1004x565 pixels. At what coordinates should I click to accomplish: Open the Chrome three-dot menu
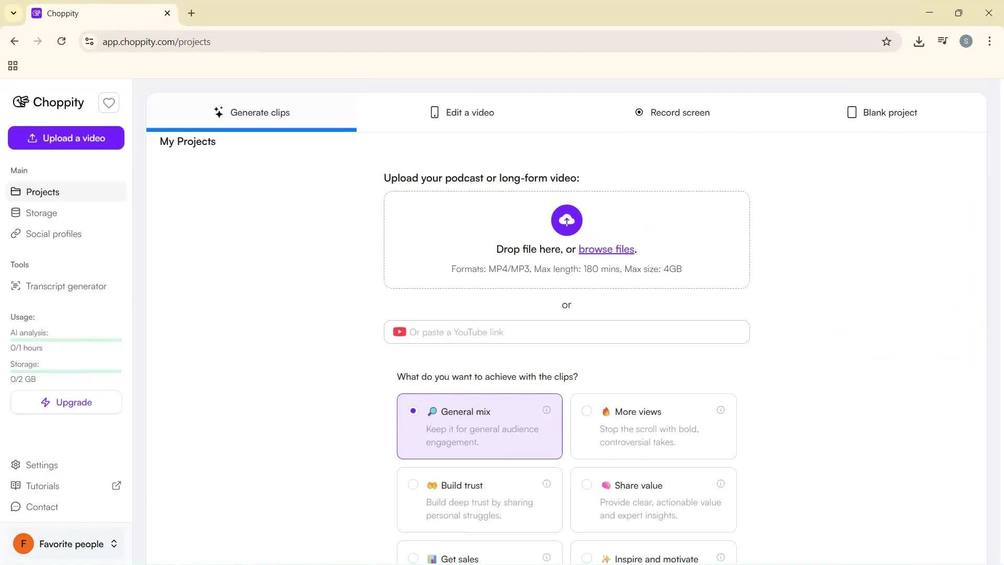click(989, 41)
